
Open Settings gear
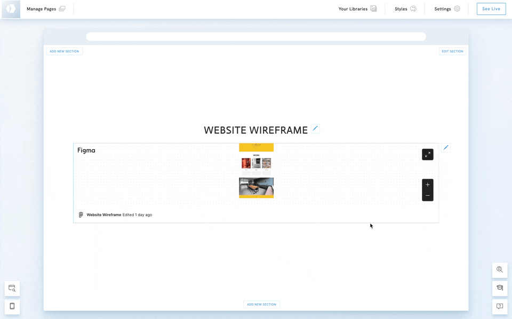[x=447, y=9]
